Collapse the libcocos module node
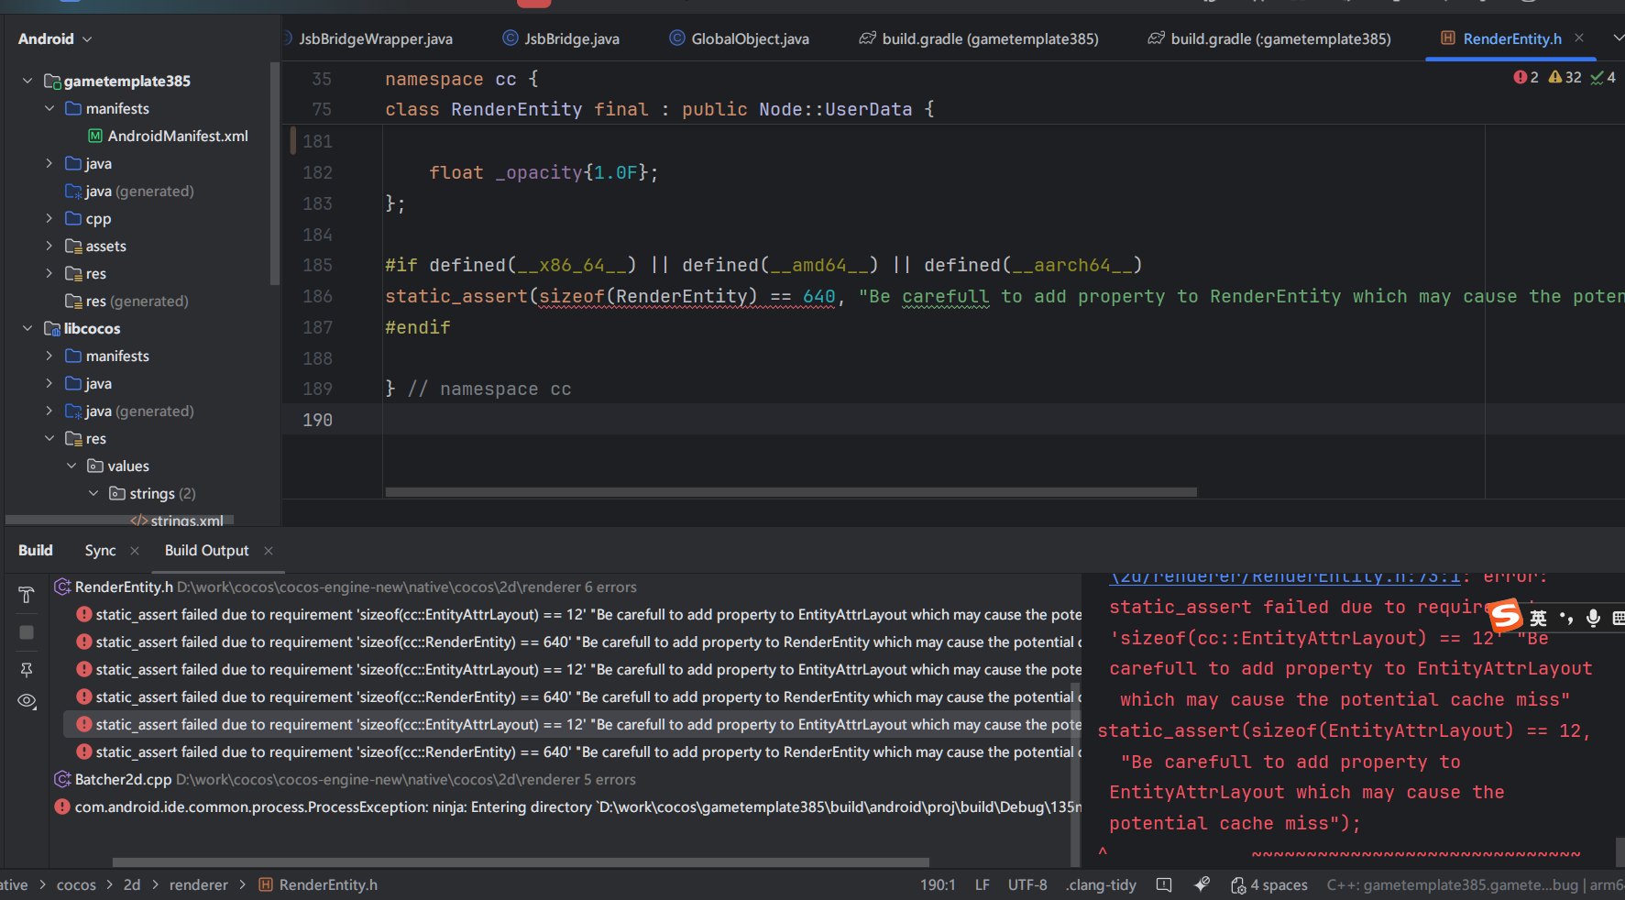The image size is (1625, 900). coord(27,329)
